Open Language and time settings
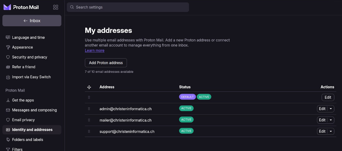This screenshot has width=342, height=151. 28,38
